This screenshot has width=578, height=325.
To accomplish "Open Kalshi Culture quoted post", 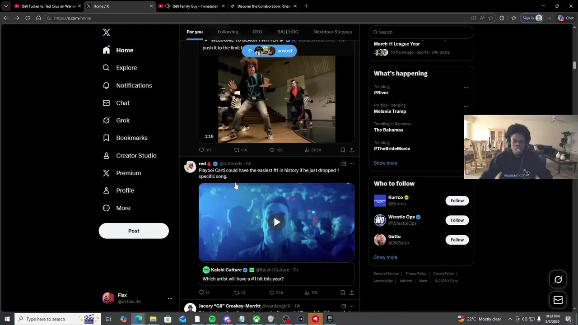I will click(x=276, y=274).
